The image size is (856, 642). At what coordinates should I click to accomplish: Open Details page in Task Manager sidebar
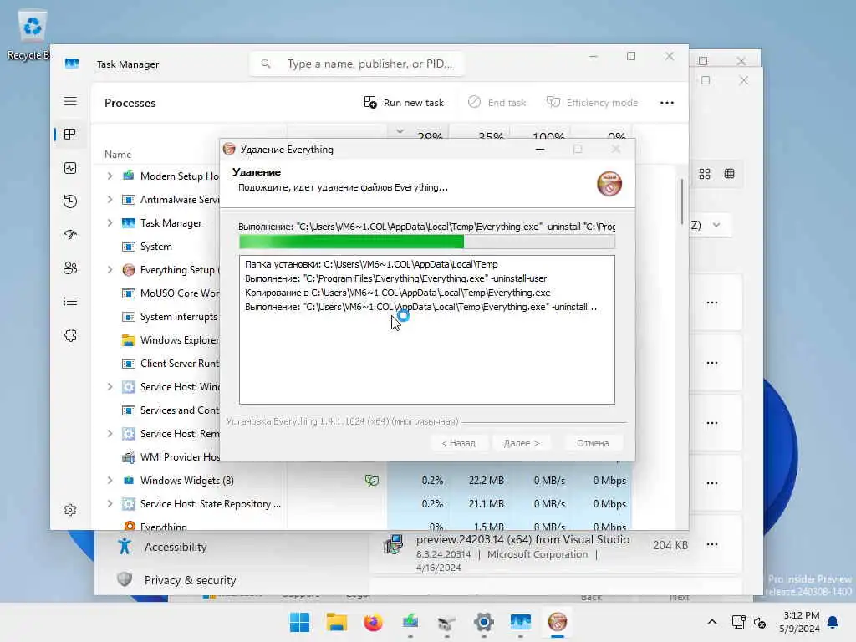point(70,301)
